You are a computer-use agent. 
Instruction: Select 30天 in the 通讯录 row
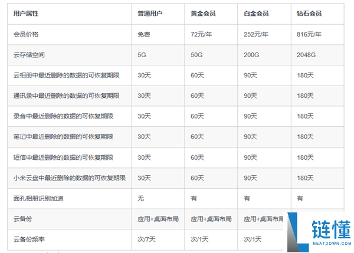[144, 96]
